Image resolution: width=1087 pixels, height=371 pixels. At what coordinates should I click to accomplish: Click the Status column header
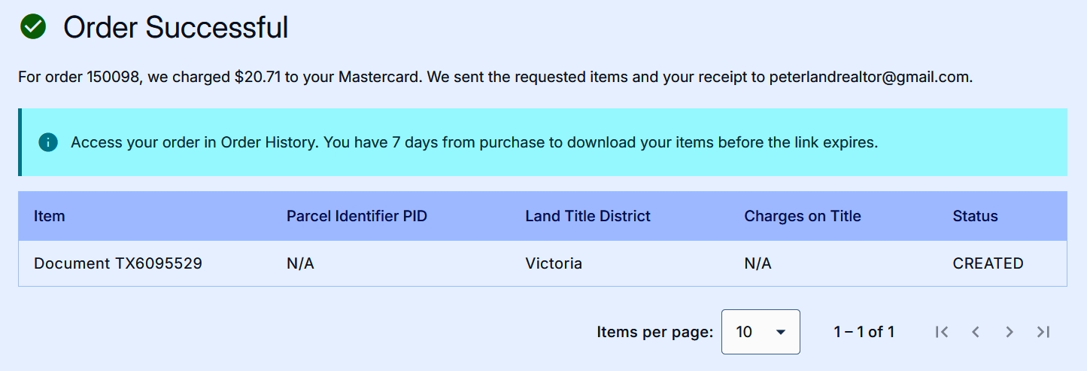(x=975, y=216)
